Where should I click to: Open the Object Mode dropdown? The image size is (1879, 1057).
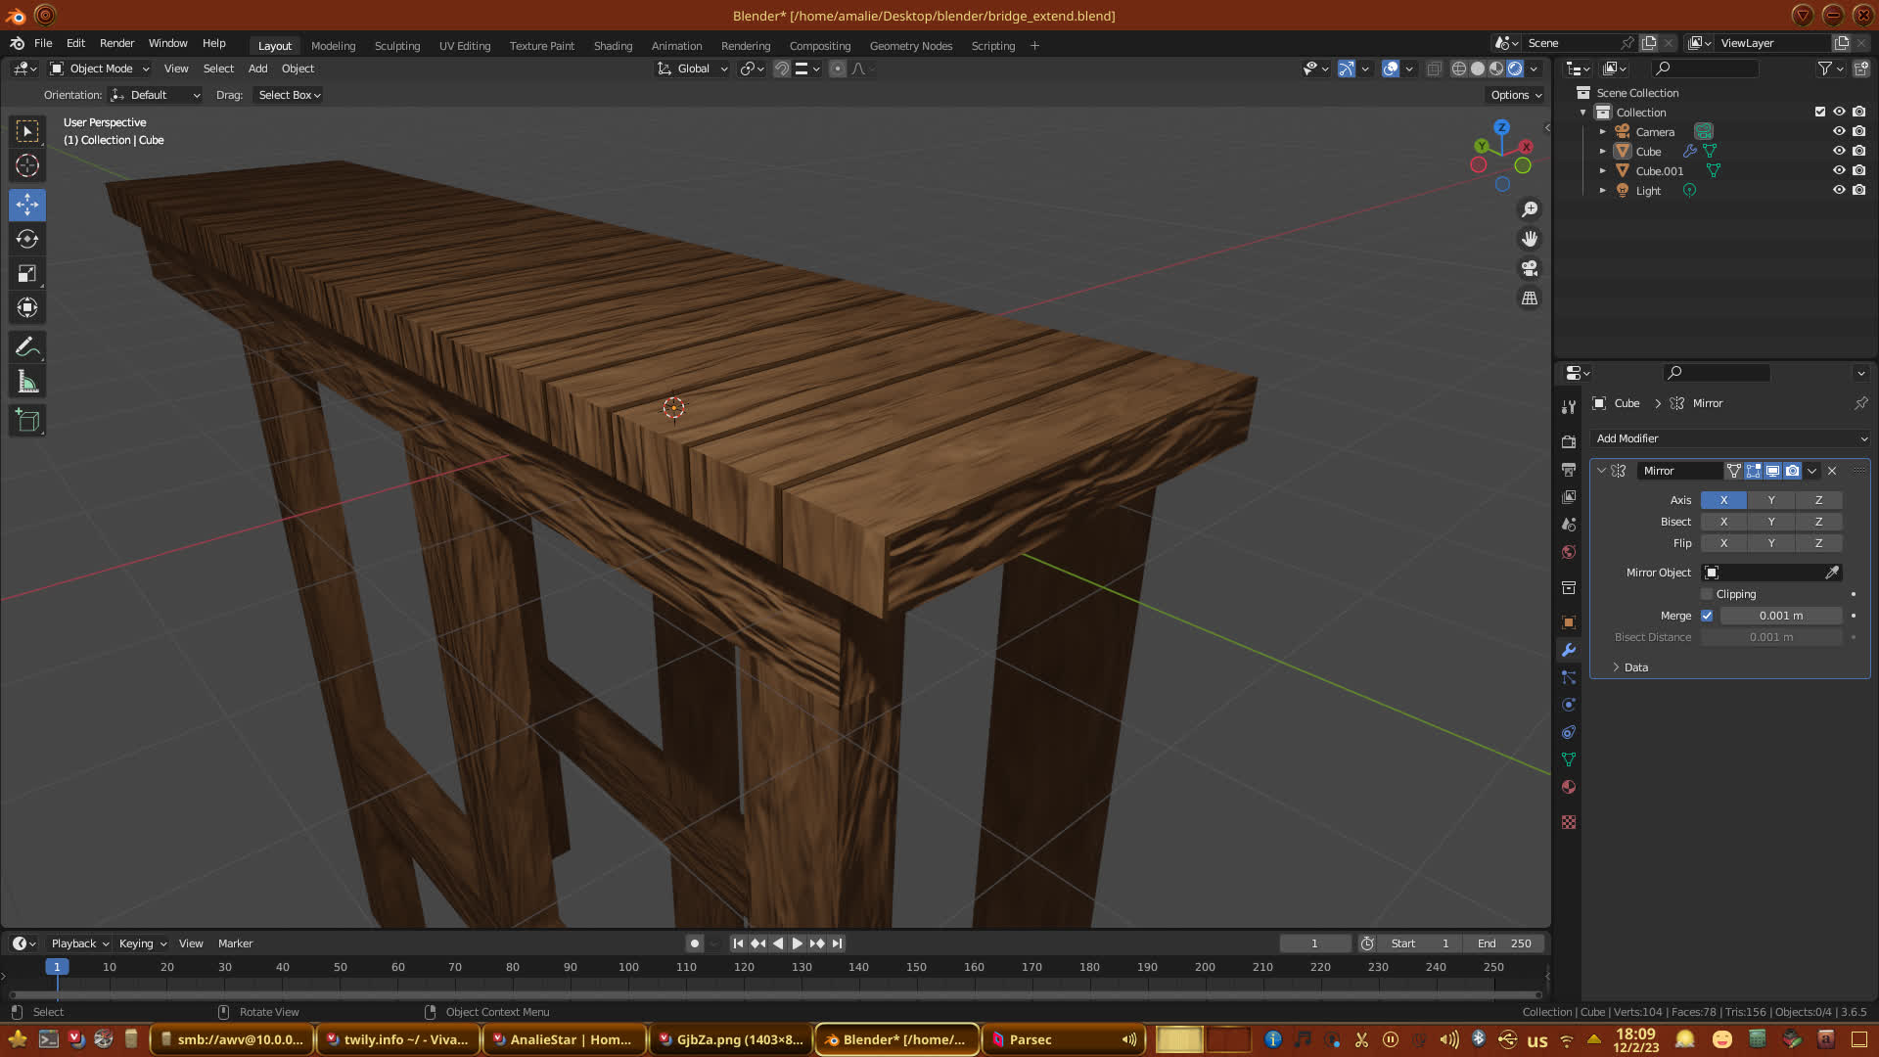click(101, 69)
